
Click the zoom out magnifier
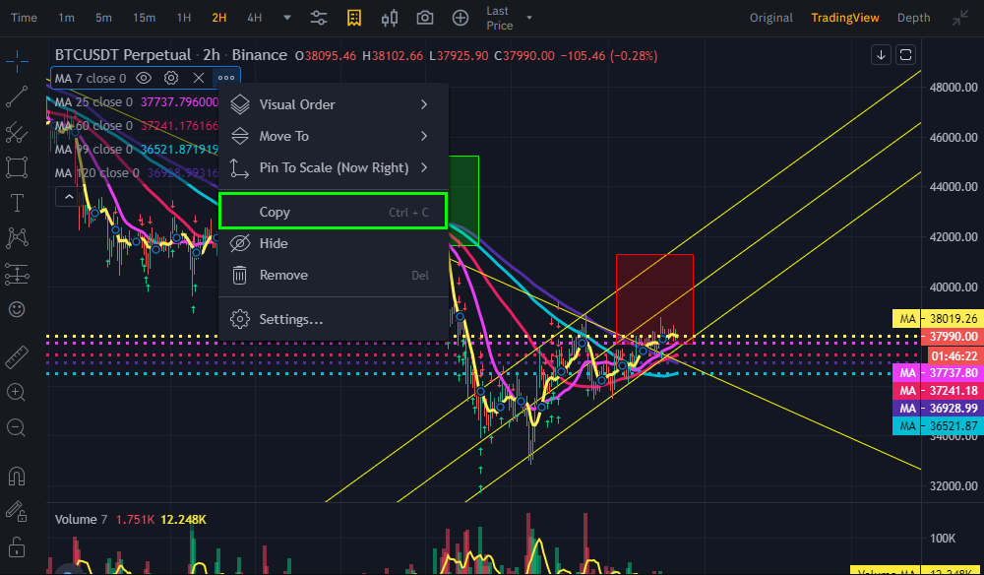tap(17, 428)
